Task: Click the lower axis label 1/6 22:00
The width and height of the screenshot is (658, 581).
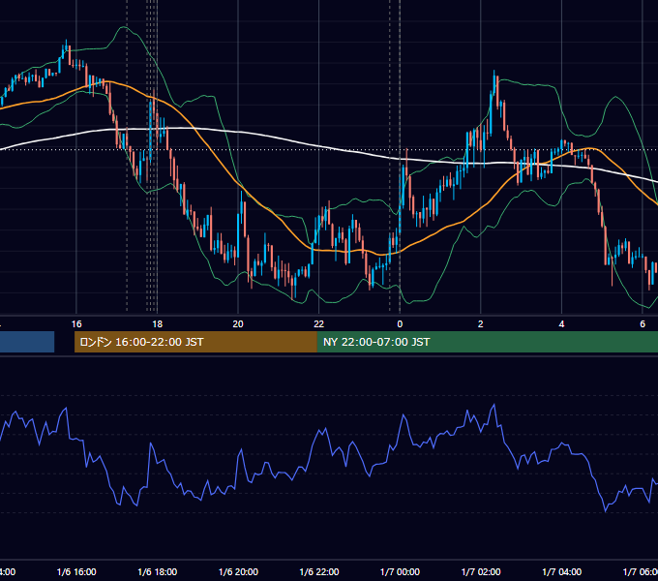Action: 319,571
